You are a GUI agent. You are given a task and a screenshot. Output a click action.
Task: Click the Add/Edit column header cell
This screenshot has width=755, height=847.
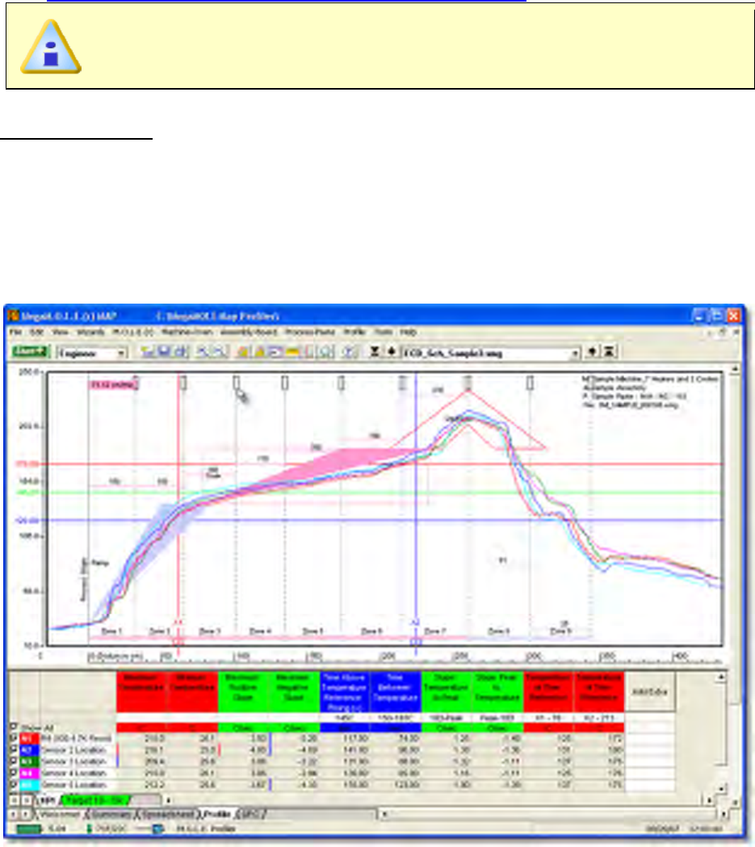point(650,692)
